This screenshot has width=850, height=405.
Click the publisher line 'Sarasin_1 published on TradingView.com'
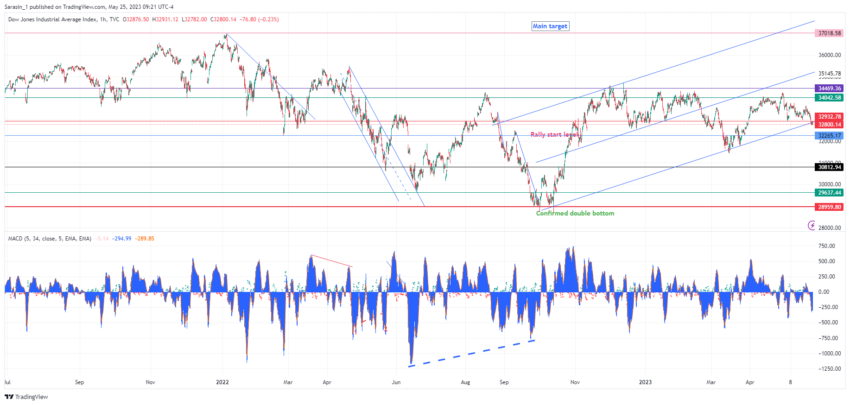pos(55,7)
